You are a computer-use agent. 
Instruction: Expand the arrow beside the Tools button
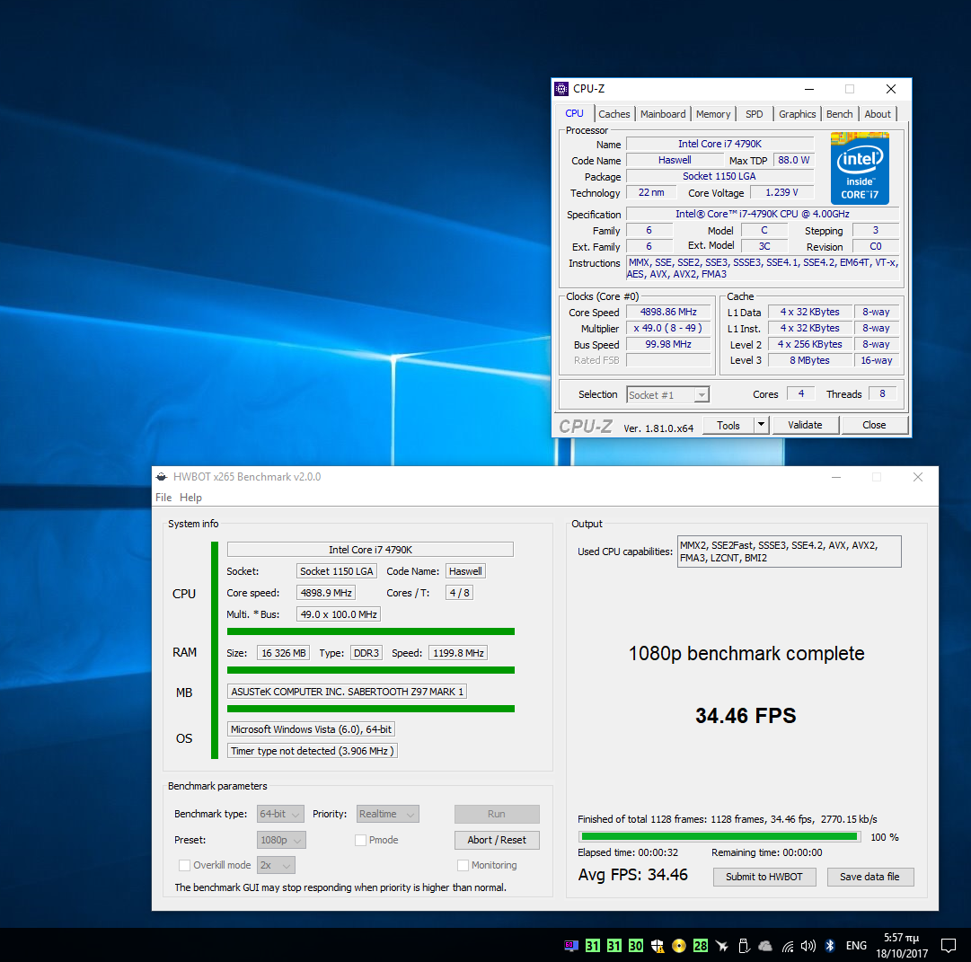click(x=761, y=425)
